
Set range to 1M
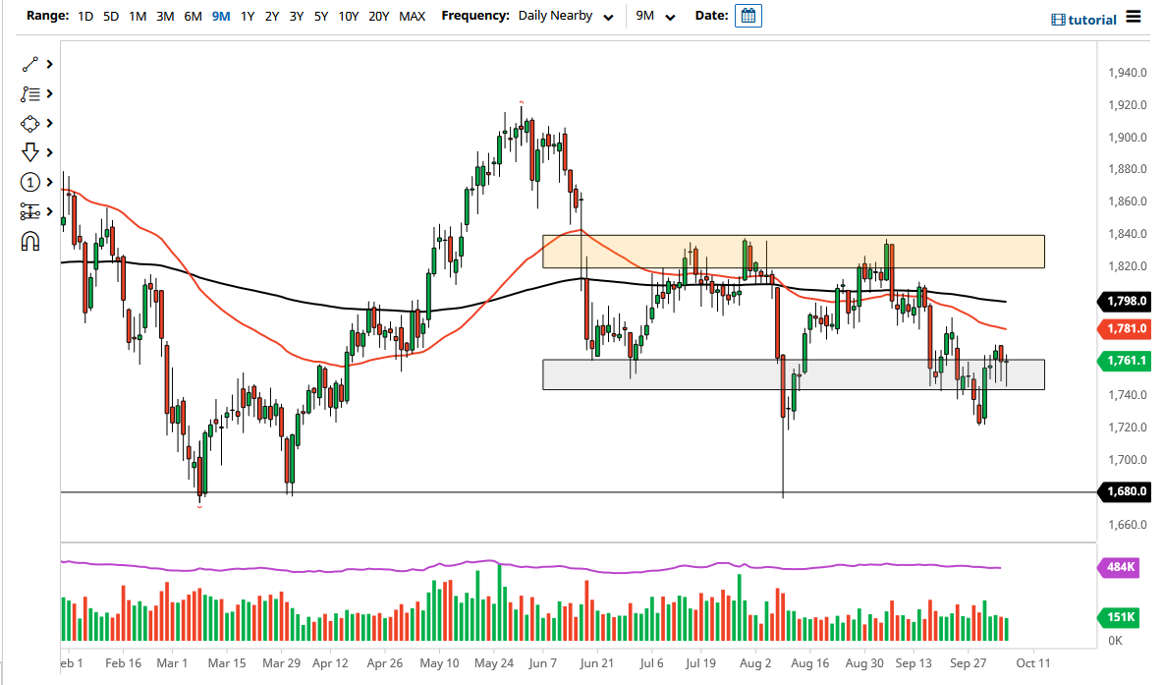[138, 16]
